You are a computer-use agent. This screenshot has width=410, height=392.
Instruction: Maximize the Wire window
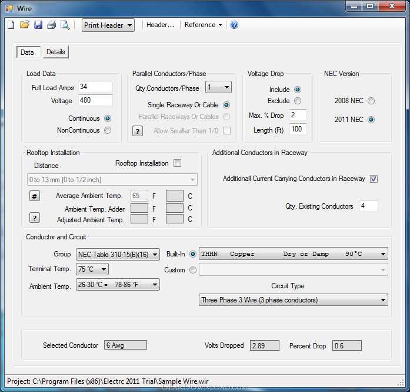370,6
